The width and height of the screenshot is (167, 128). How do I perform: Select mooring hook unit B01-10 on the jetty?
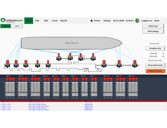(x=104, y=65)
